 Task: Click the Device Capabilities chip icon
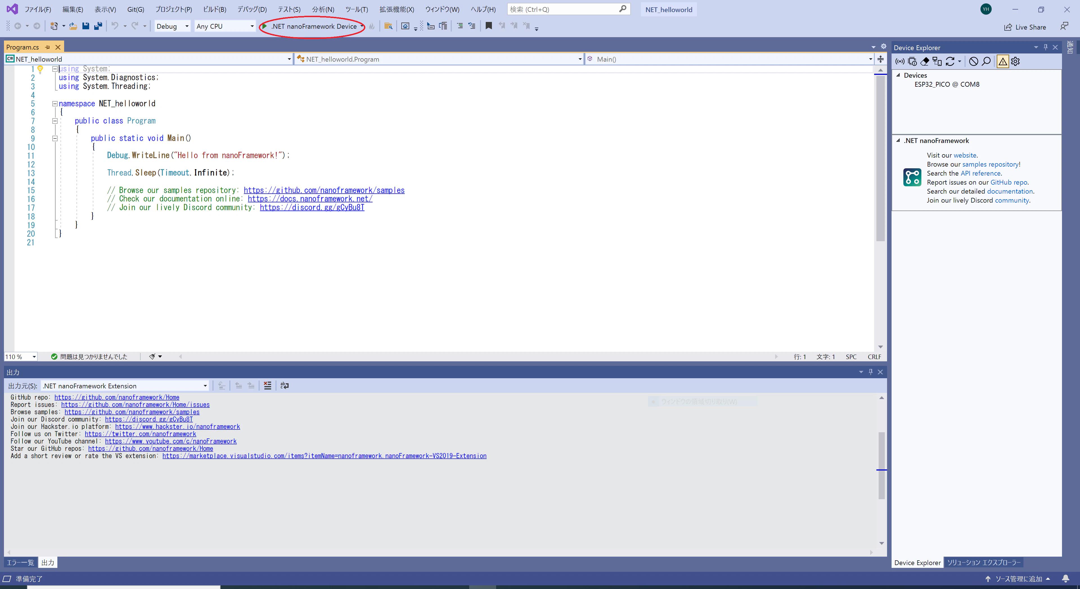tap(912, 62)
